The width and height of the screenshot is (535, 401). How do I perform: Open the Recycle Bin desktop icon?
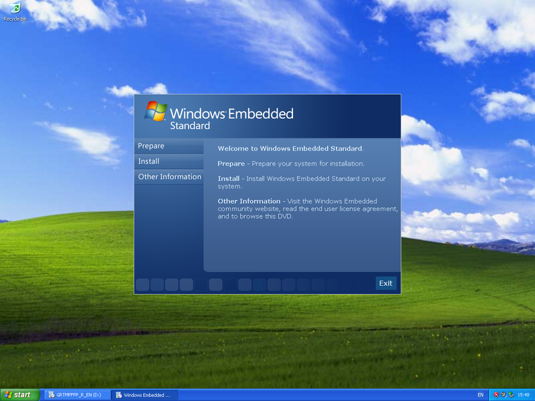[x=14, y=9]
